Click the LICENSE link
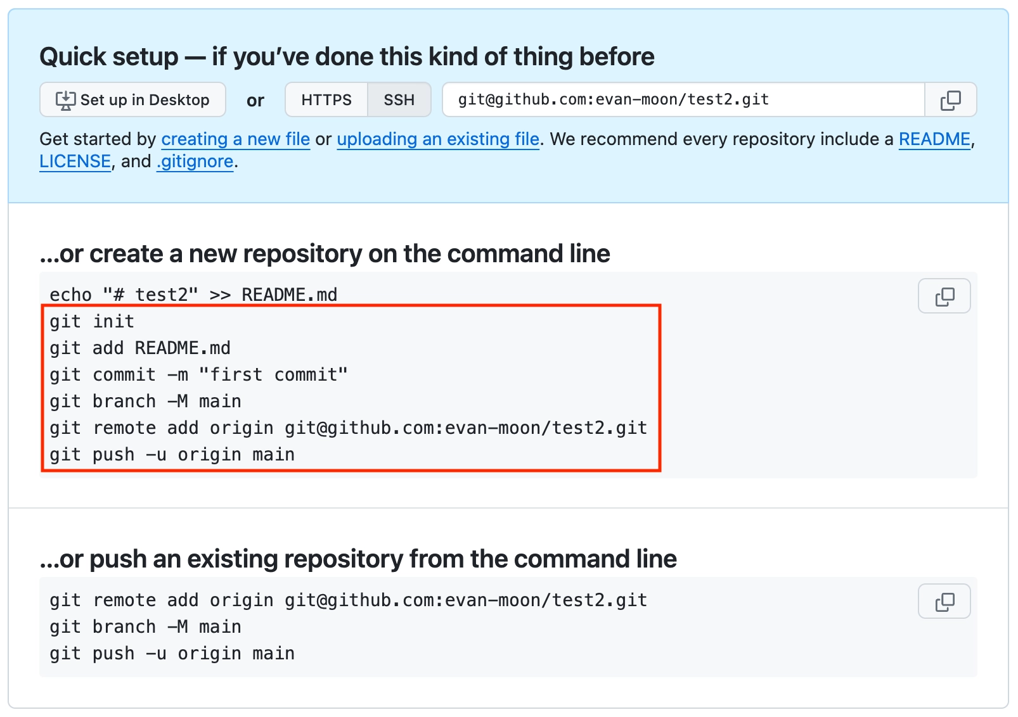Screen dimensions: 1018x717 [x=75, y=162]
